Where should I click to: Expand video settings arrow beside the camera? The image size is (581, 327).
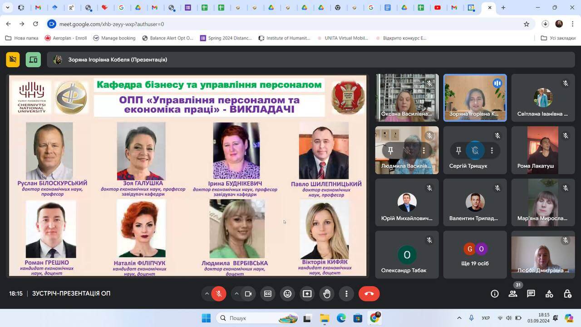pyautogui.click(x=236, y=294)
